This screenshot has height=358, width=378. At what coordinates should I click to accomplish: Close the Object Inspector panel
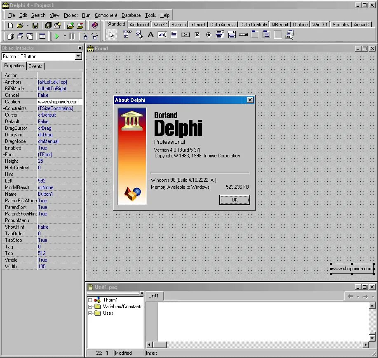click(80, 48)
